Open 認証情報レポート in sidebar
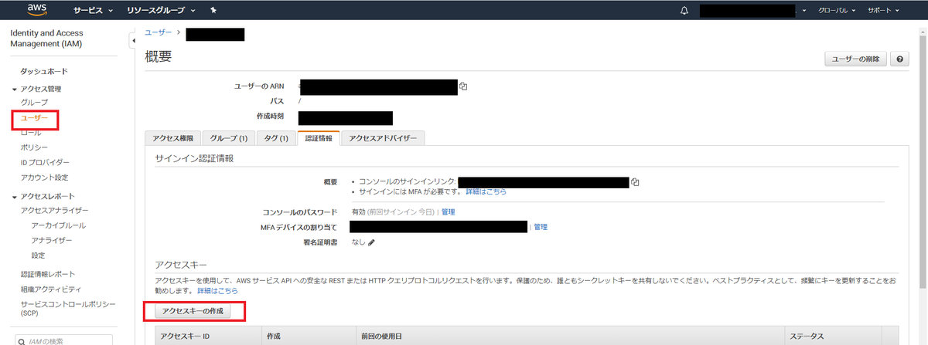The height and width of the screenshot is (345, 928). tap(48, 274)
